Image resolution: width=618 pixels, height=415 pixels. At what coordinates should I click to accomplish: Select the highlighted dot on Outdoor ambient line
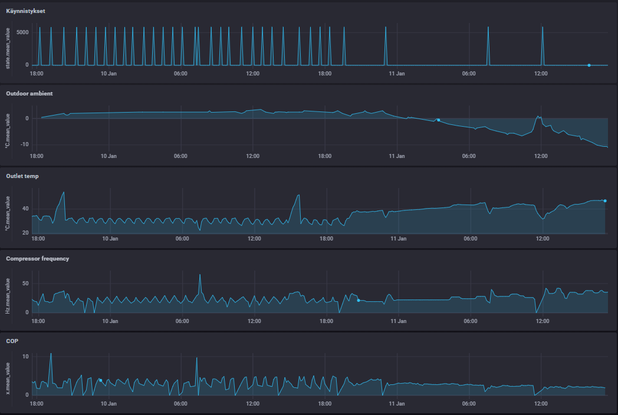coord(438,120)
